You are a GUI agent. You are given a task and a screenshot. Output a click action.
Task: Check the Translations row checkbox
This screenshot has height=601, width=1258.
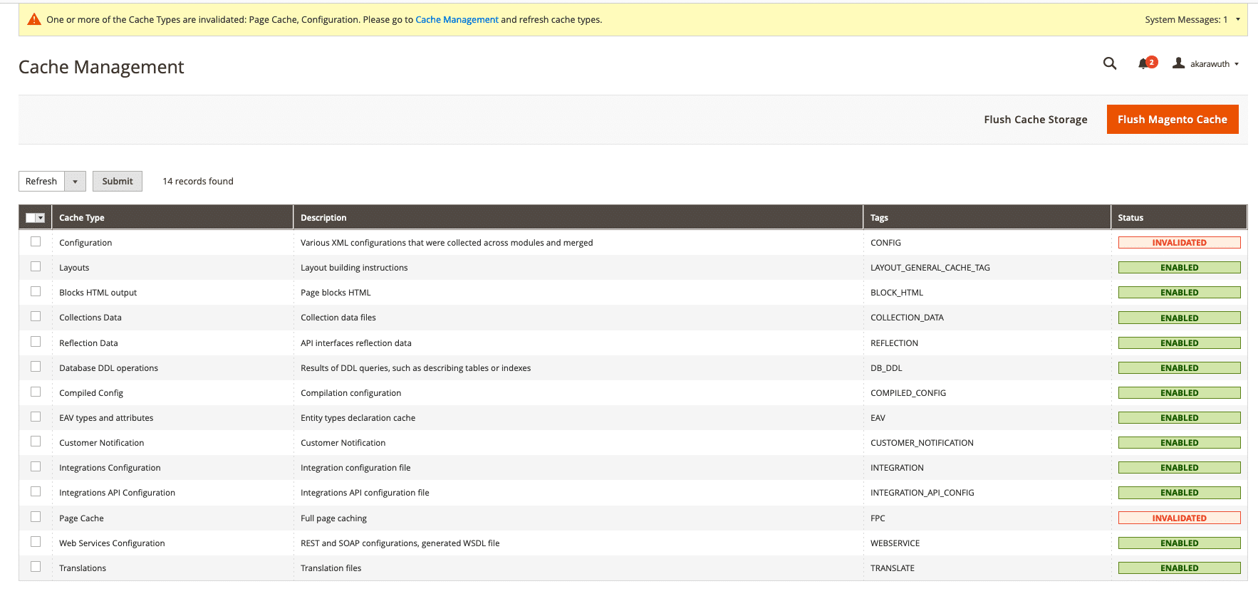pyautogui.click(x=36, y=567)
